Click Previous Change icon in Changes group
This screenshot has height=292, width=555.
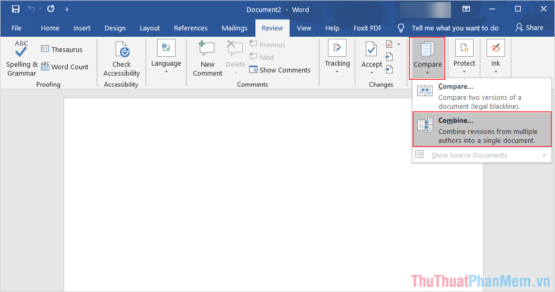[389, 57]
